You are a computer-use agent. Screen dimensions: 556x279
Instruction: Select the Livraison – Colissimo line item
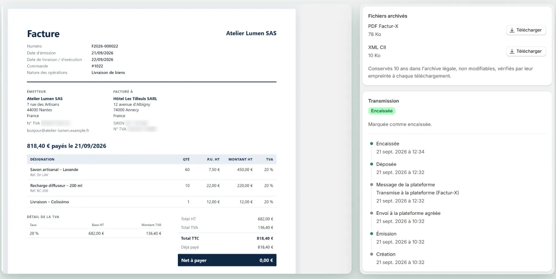pyautogui.click(x=152, y=202)
